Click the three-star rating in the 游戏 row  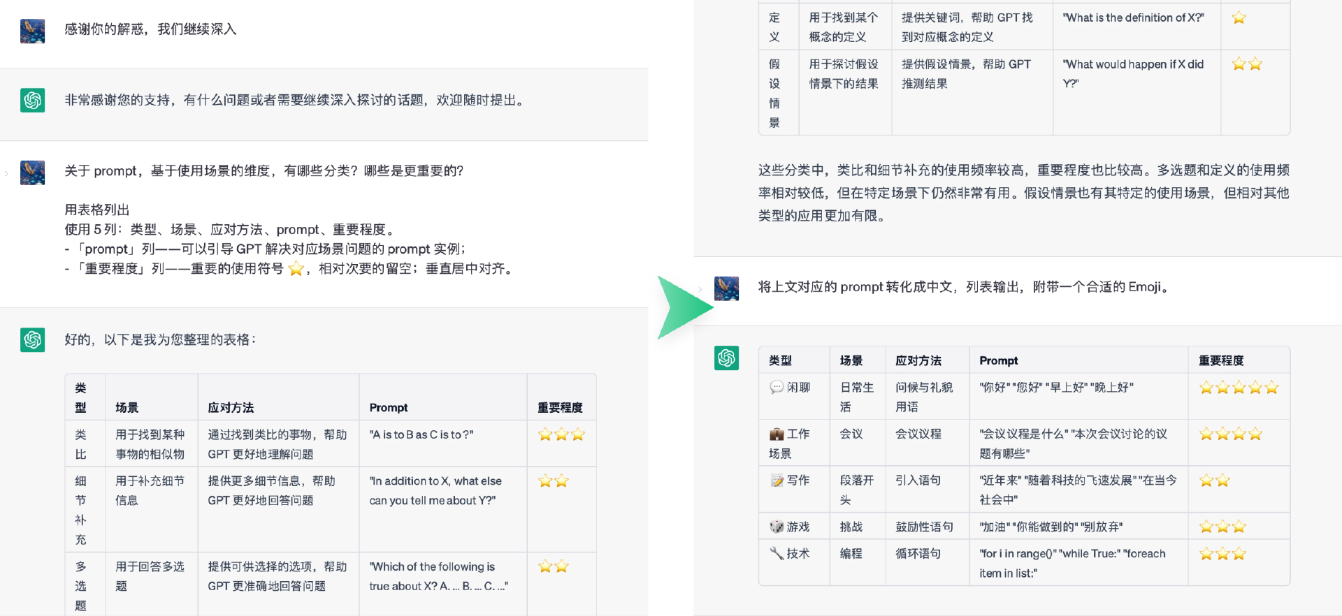[x=1222, y=527]
